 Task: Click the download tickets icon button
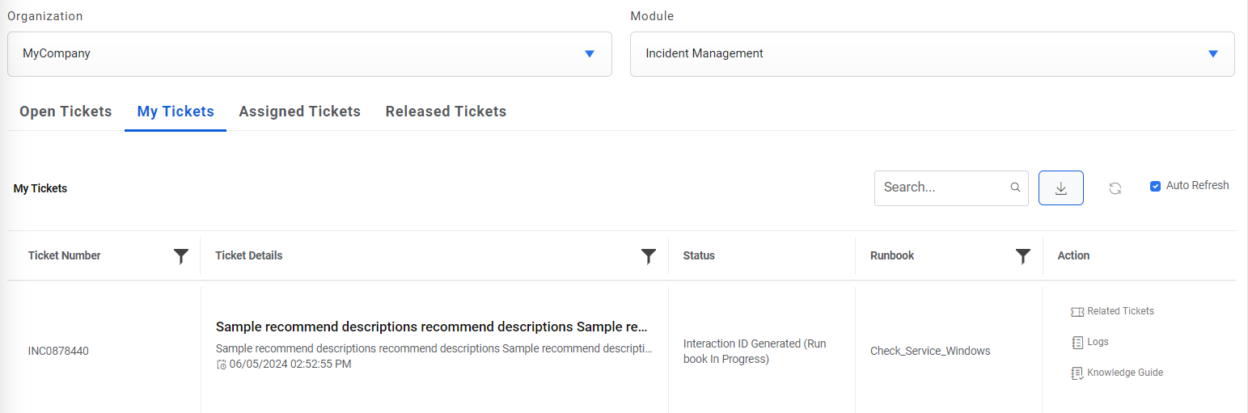(x=1060, y=188)
